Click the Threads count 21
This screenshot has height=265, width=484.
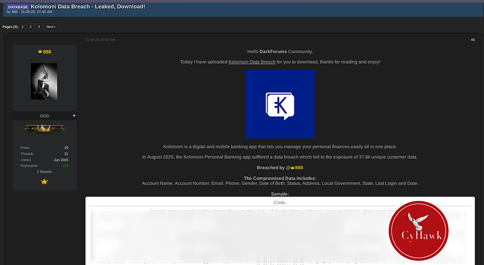[x=66, y=154]
